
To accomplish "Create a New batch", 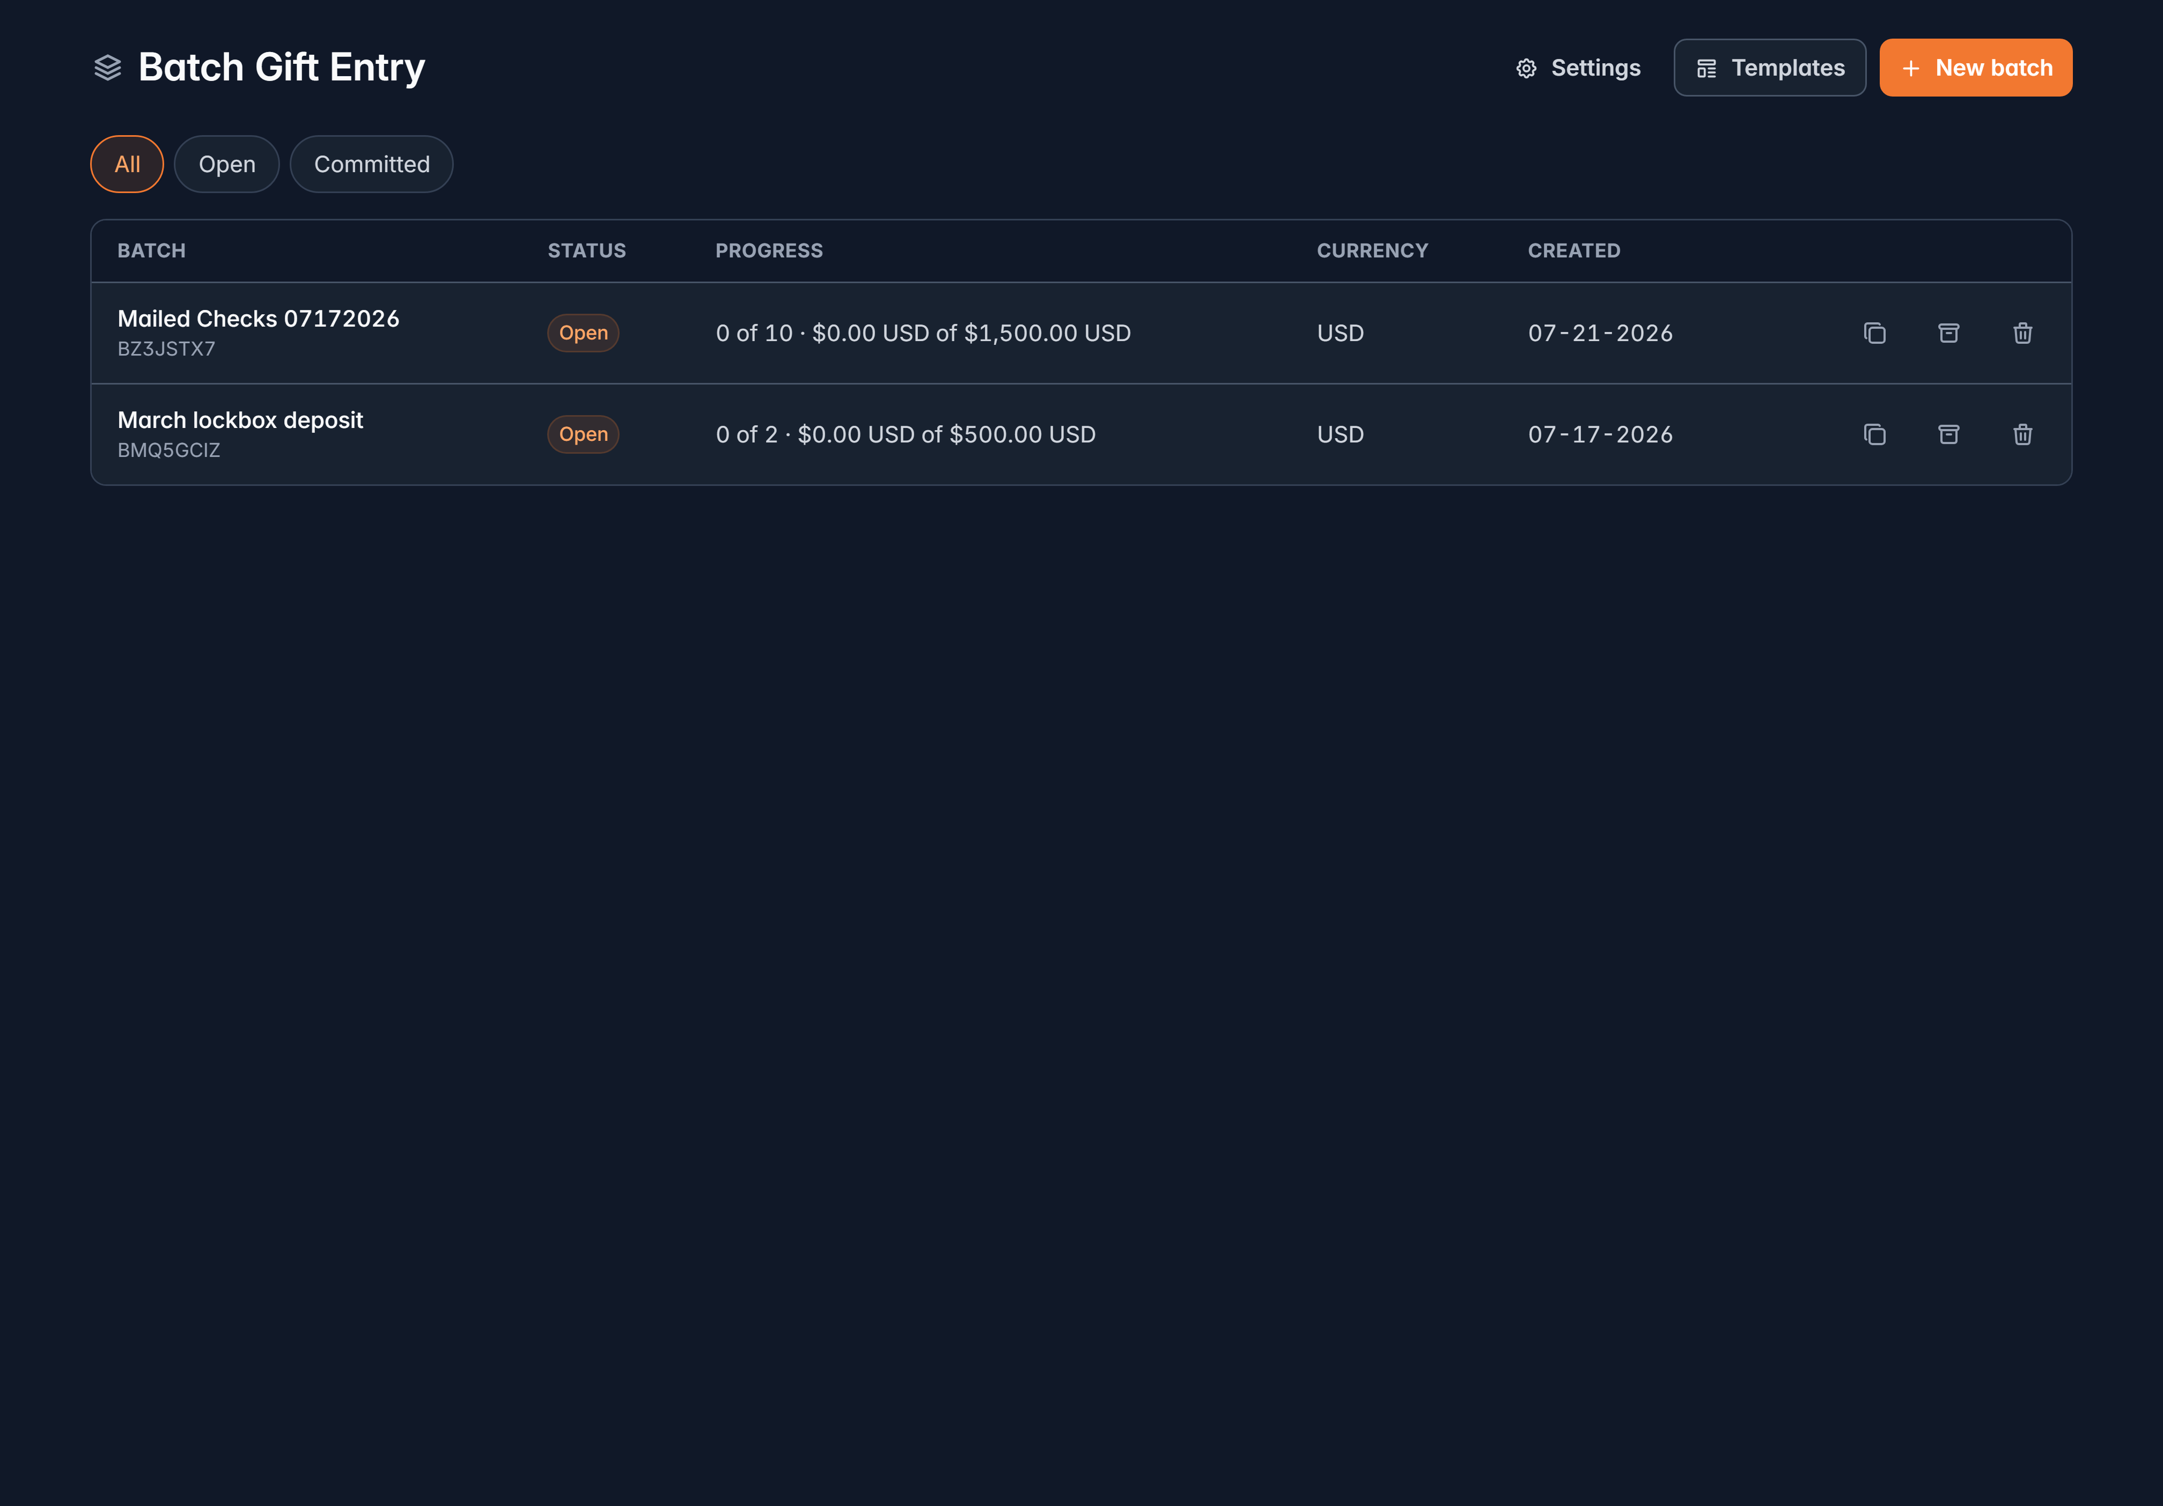I will pyautogui.click(x=1976, y=68).
